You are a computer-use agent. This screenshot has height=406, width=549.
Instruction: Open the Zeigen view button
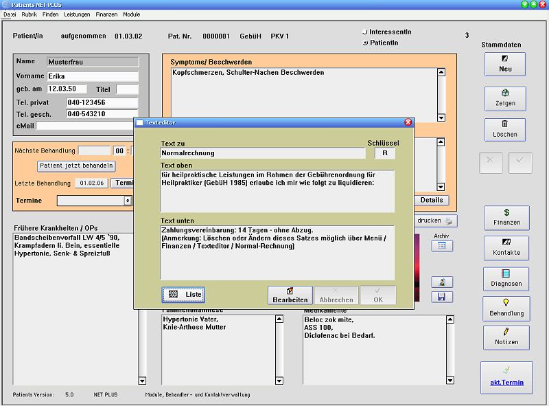(x=505, y=98)
